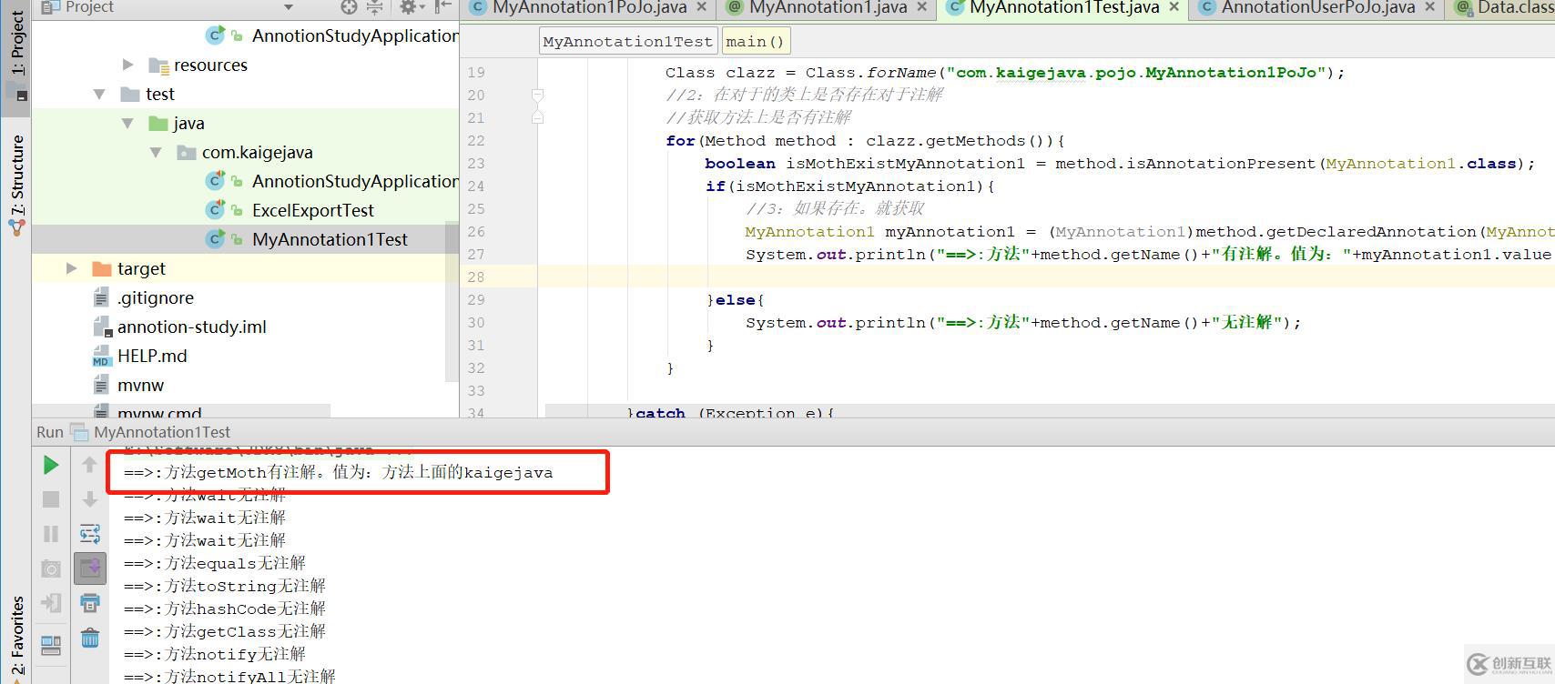This screenshot has height=684, width=1555.
Task: Open Project tool window settings gear
Action: click(x=408, y=7)
